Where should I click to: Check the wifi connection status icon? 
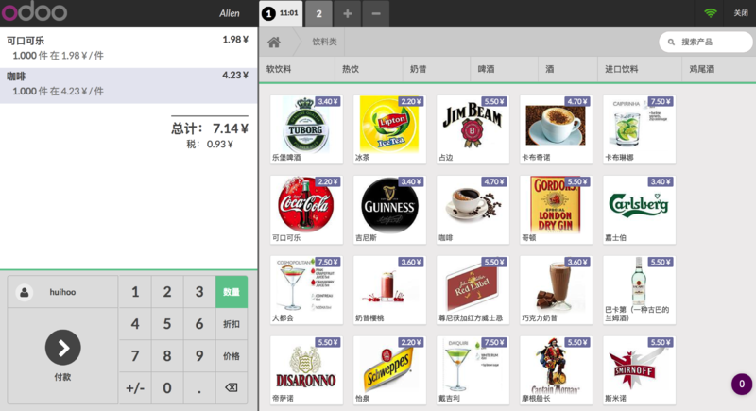(x=711, y=13)
